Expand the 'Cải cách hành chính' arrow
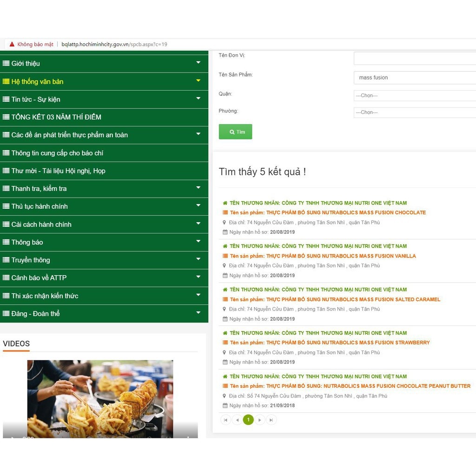This screenshot has height=476, width=476. (198, 224)
